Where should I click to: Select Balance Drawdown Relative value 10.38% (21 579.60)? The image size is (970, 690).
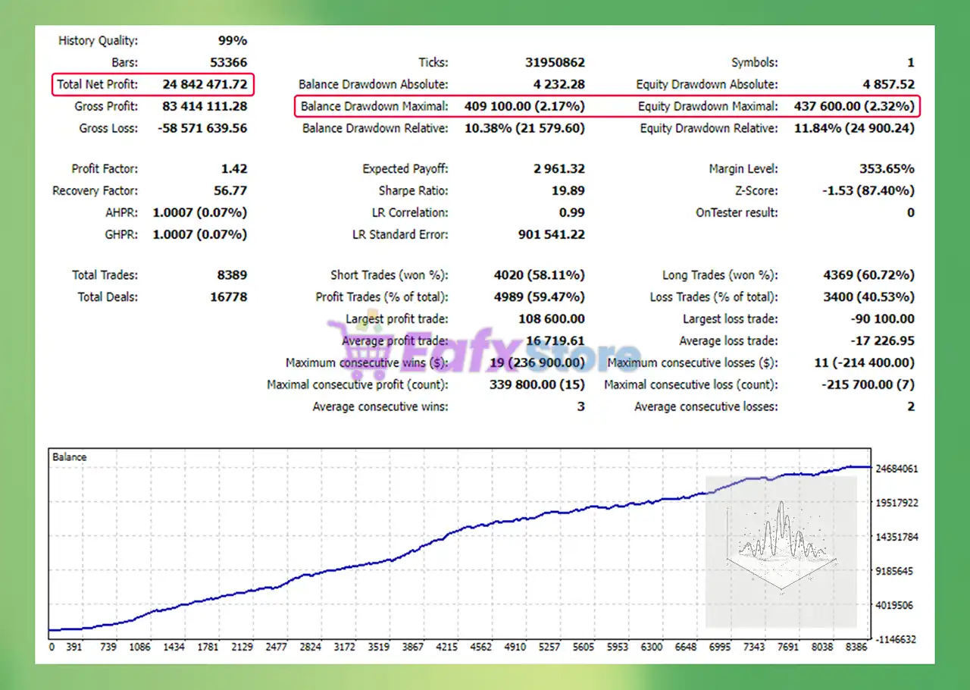click(x=524, y=128)
